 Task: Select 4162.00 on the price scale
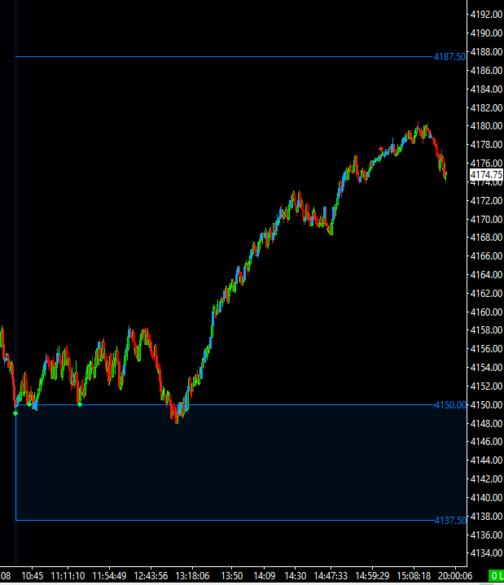point(486,293)
